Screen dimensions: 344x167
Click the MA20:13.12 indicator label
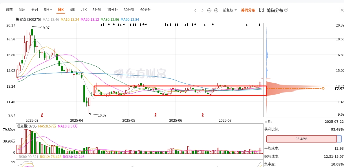(x=90, y=19)
